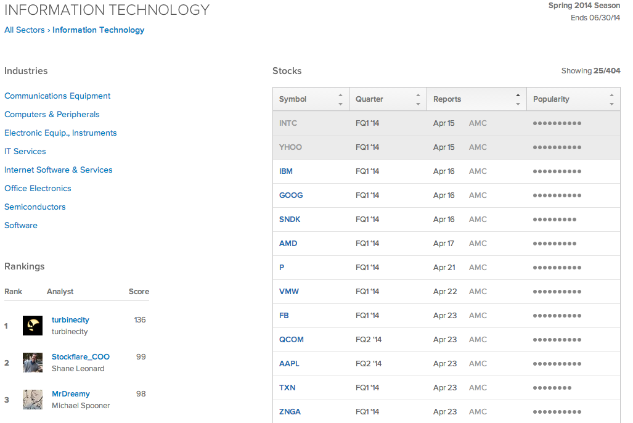The image size is (633, 423).
Task: Open the SNDK stock page
Action: click(290, 220)
